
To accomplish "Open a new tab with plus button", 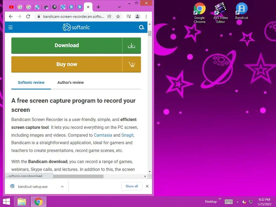I will (x=98, y=7).
